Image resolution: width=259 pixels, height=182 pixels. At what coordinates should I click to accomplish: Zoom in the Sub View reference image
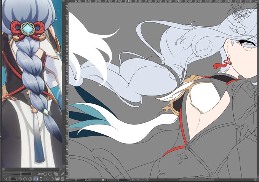pyautogui.click(x=50, y=174)
